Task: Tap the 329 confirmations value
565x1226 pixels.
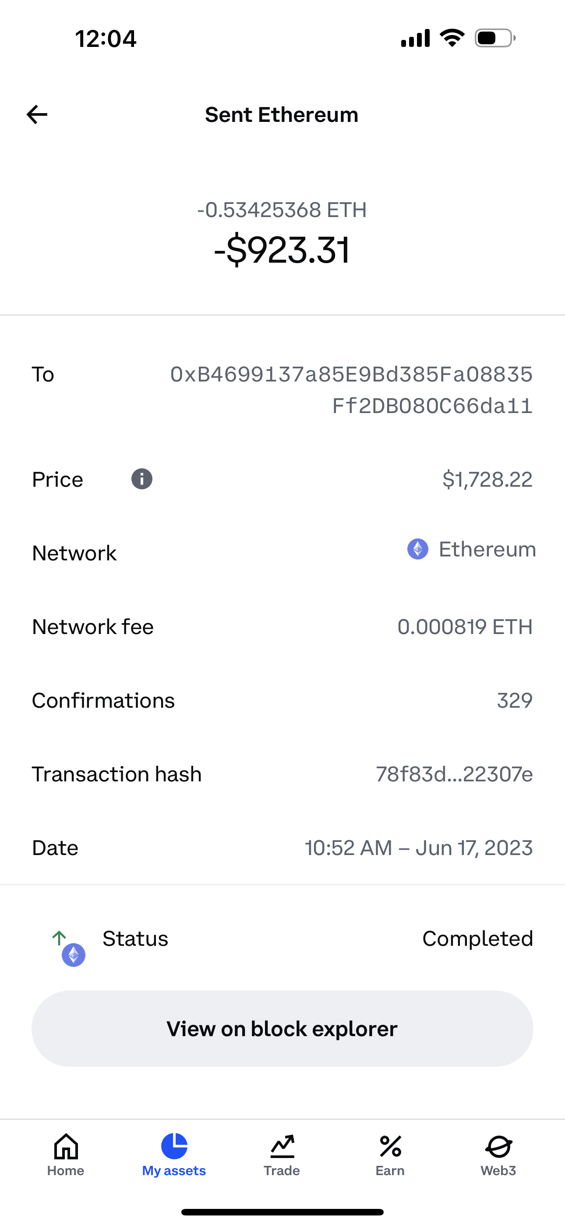Action: [514, 701]
